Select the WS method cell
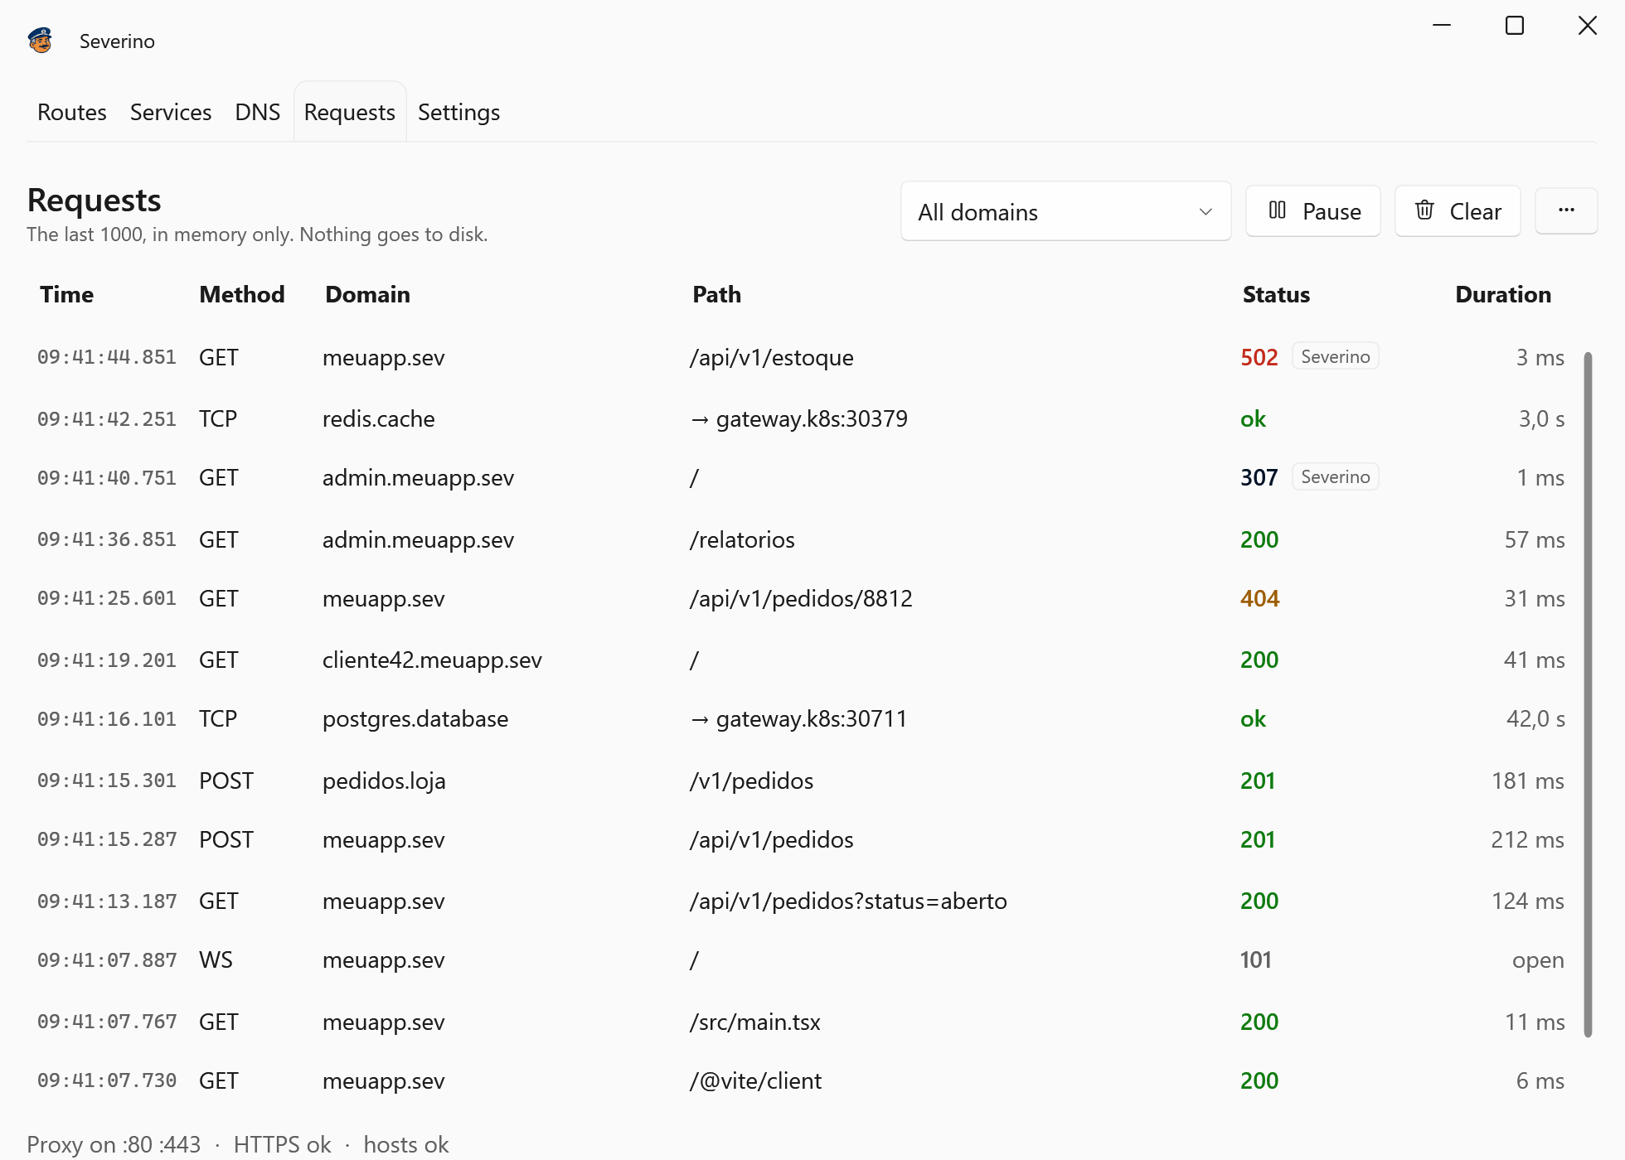 point(216,959)
